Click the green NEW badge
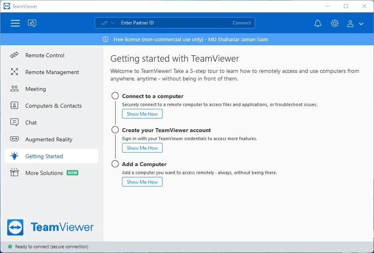 click(72, 173)
